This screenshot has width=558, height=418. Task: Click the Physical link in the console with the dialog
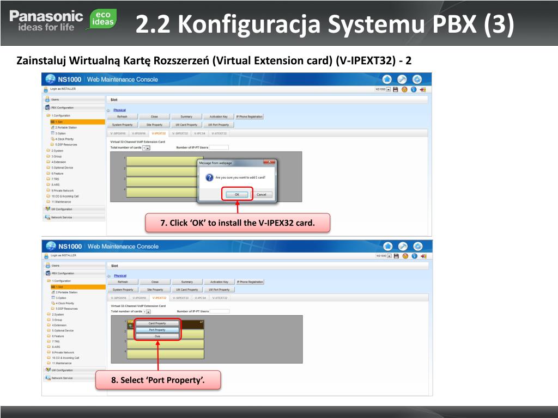point(119,110)
